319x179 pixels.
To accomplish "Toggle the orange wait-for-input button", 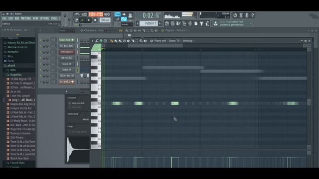I will pos(84,14).
